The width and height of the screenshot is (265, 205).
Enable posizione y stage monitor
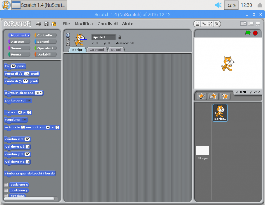[x=6, y=190]
